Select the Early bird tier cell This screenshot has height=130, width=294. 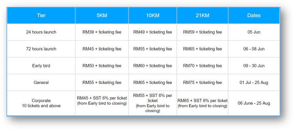(41, 66)
